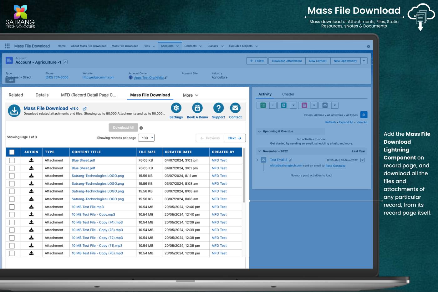The image size is (438, 292).
Task: Open the Details tab
Action: click(42, 95)
